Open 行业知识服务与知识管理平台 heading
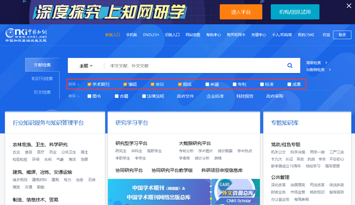Viewport: 355px width, 205px height. (48, 123)
